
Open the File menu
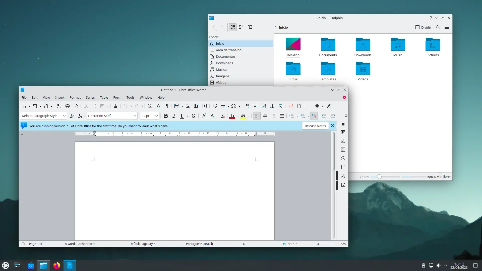click(x=24, y=97)
